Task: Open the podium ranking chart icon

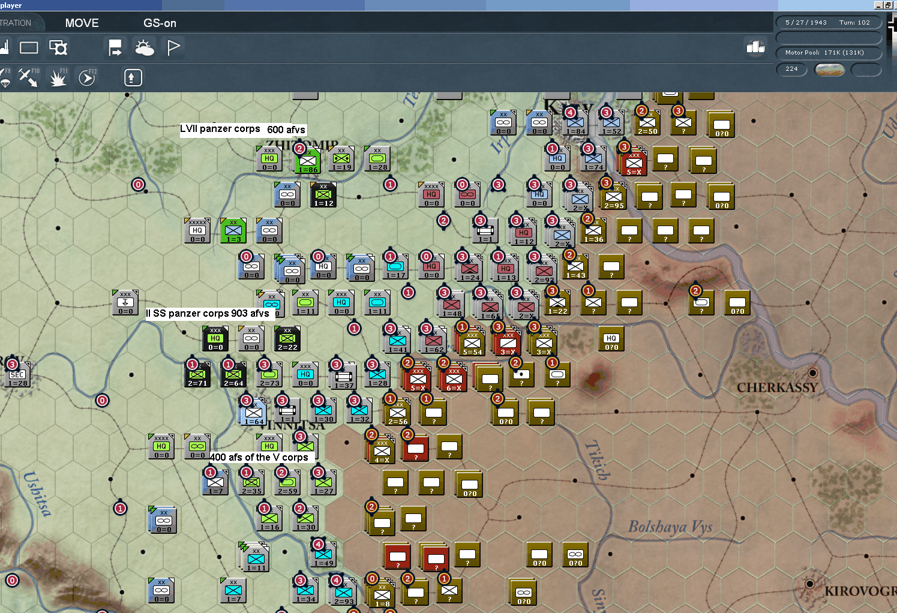Action: (755, 47)
